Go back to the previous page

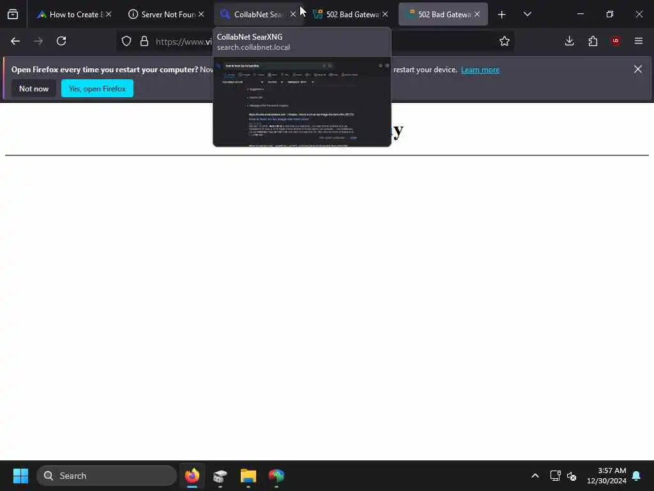point(15,41)
